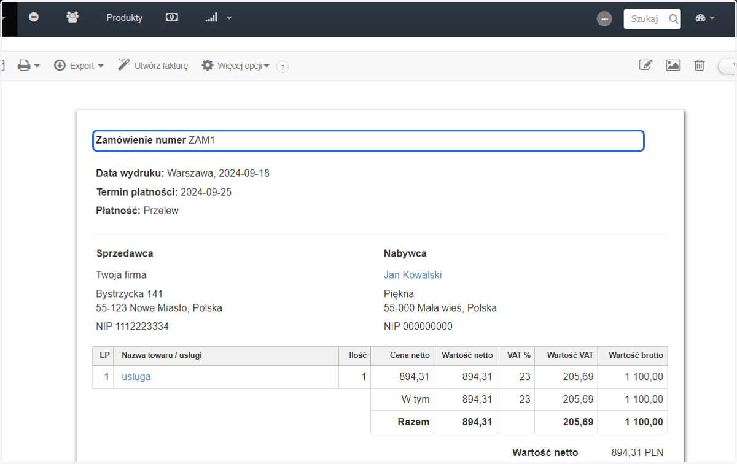
Task: Open the signal-bars reports dropdown
Action: pyautogui.click(x=219, y=18)
